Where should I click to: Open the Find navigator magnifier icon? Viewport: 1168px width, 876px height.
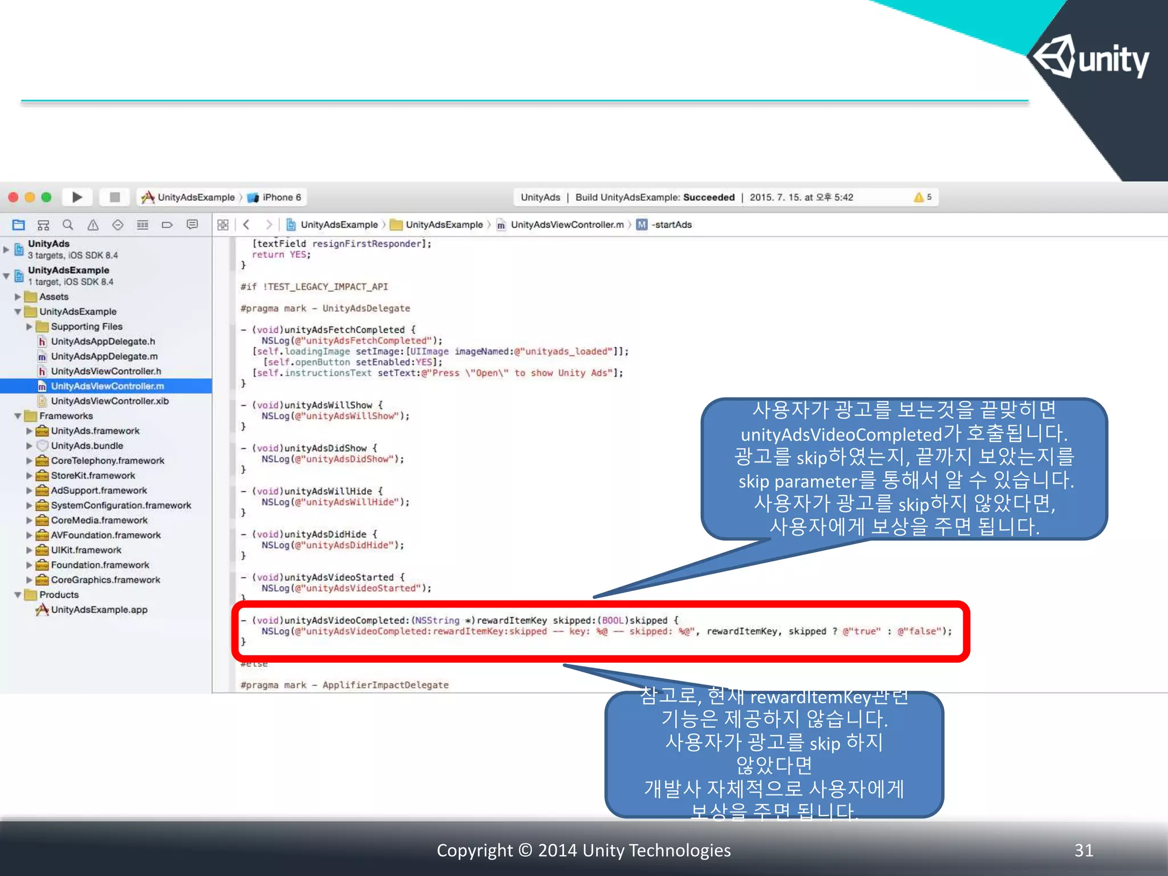click(68, 225)
